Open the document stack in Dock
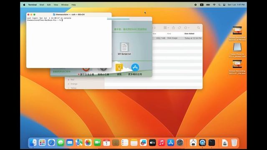The image size is (267, 150). point(225,142)
